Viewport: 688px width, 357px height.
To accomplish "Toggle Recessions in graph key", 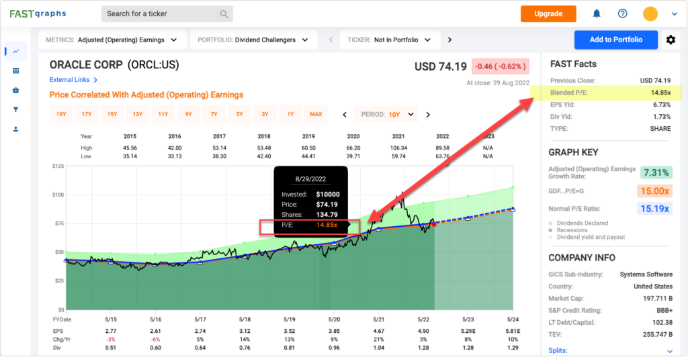I will pyautogui.click(x=568, y=230).
